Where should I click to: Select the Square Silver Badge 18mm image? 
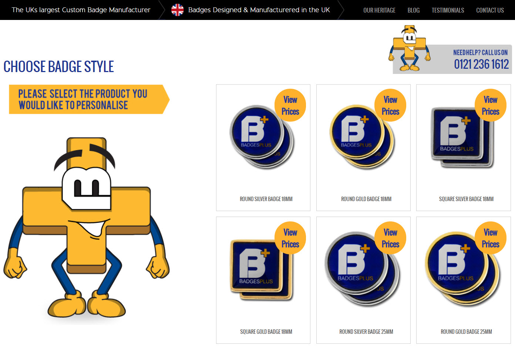click(462, 138)
